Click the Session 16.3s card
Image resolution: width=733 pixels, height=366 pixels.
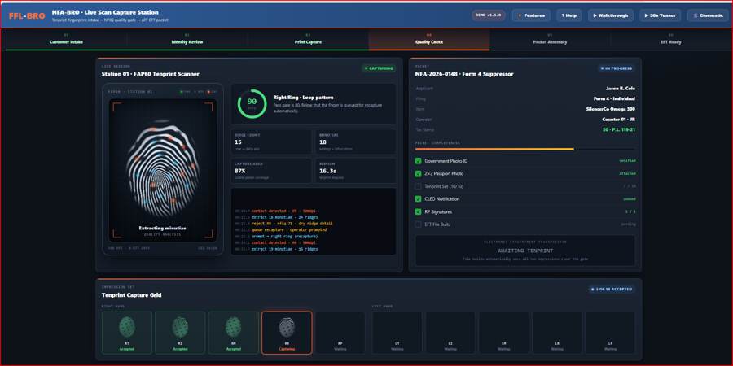355,171
